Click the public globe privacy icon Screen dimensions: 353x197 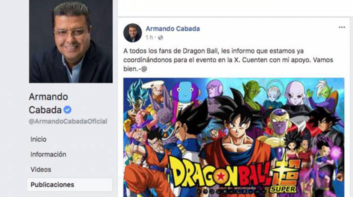click(160, 37)
